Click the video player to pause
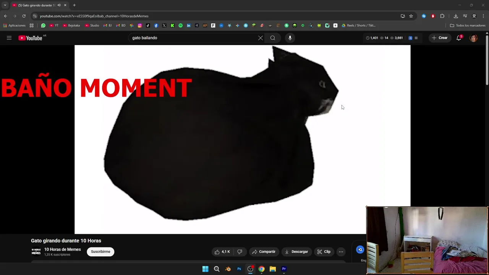This screenshot has width=489, height=275. pos(242,139)
